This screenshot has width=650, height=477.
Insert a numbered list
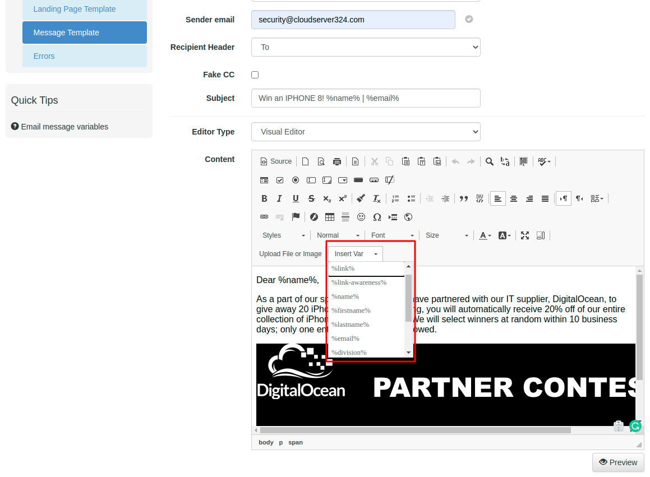click(395, 198)
